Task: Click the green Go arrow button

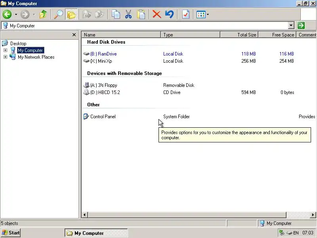Action: [301, 25]
